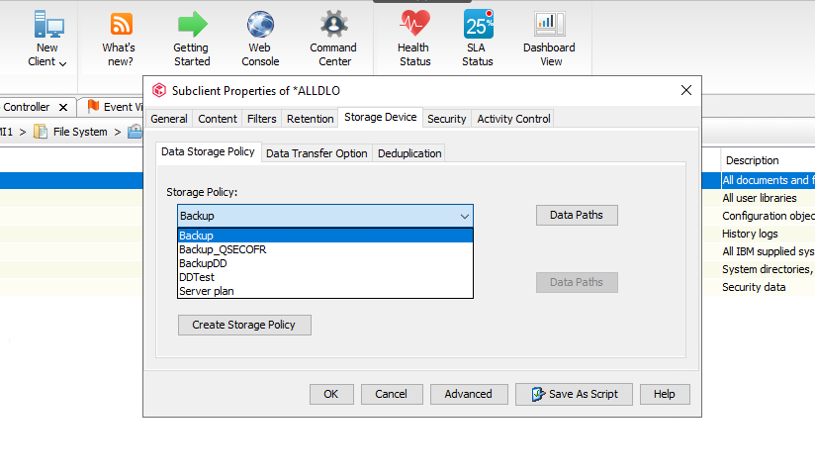Screen dimensions: 815x476
Task: View Health Status heart icon
Action: 414,24
